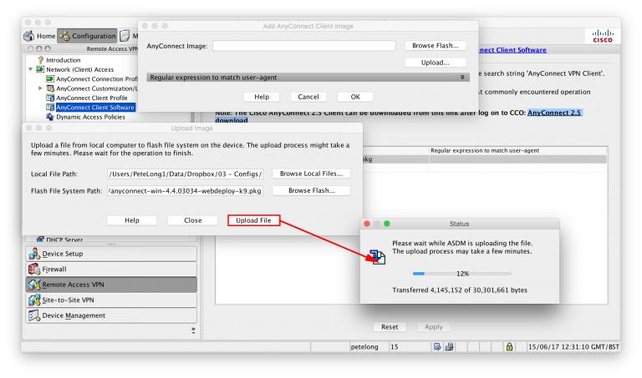This screenshot has width=642, height=378.
Task: Click the Upload... button
Action: pos(436,63)
